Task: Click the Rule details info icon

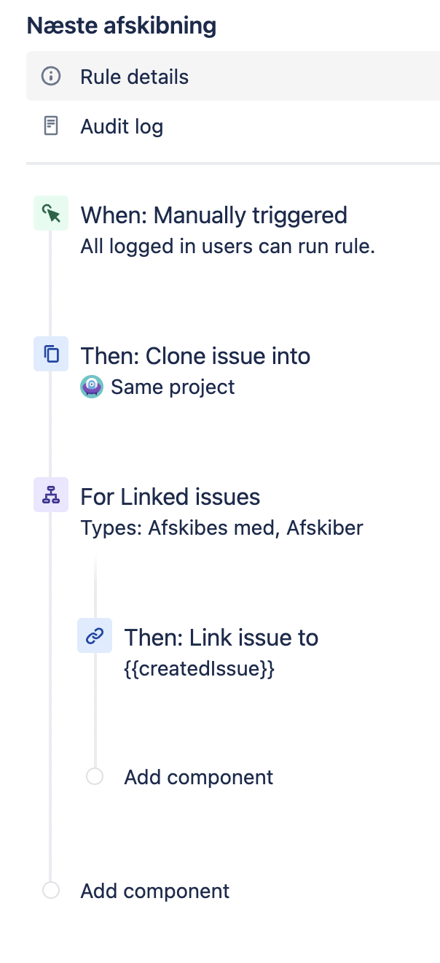Action: coord(50,76)
